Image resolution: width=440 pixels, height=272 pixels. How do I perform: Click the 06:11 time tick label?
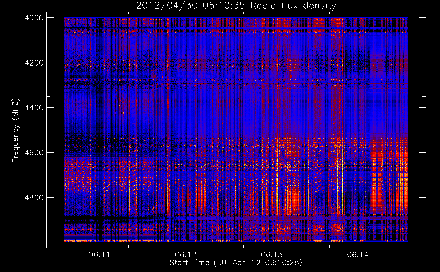99,255
